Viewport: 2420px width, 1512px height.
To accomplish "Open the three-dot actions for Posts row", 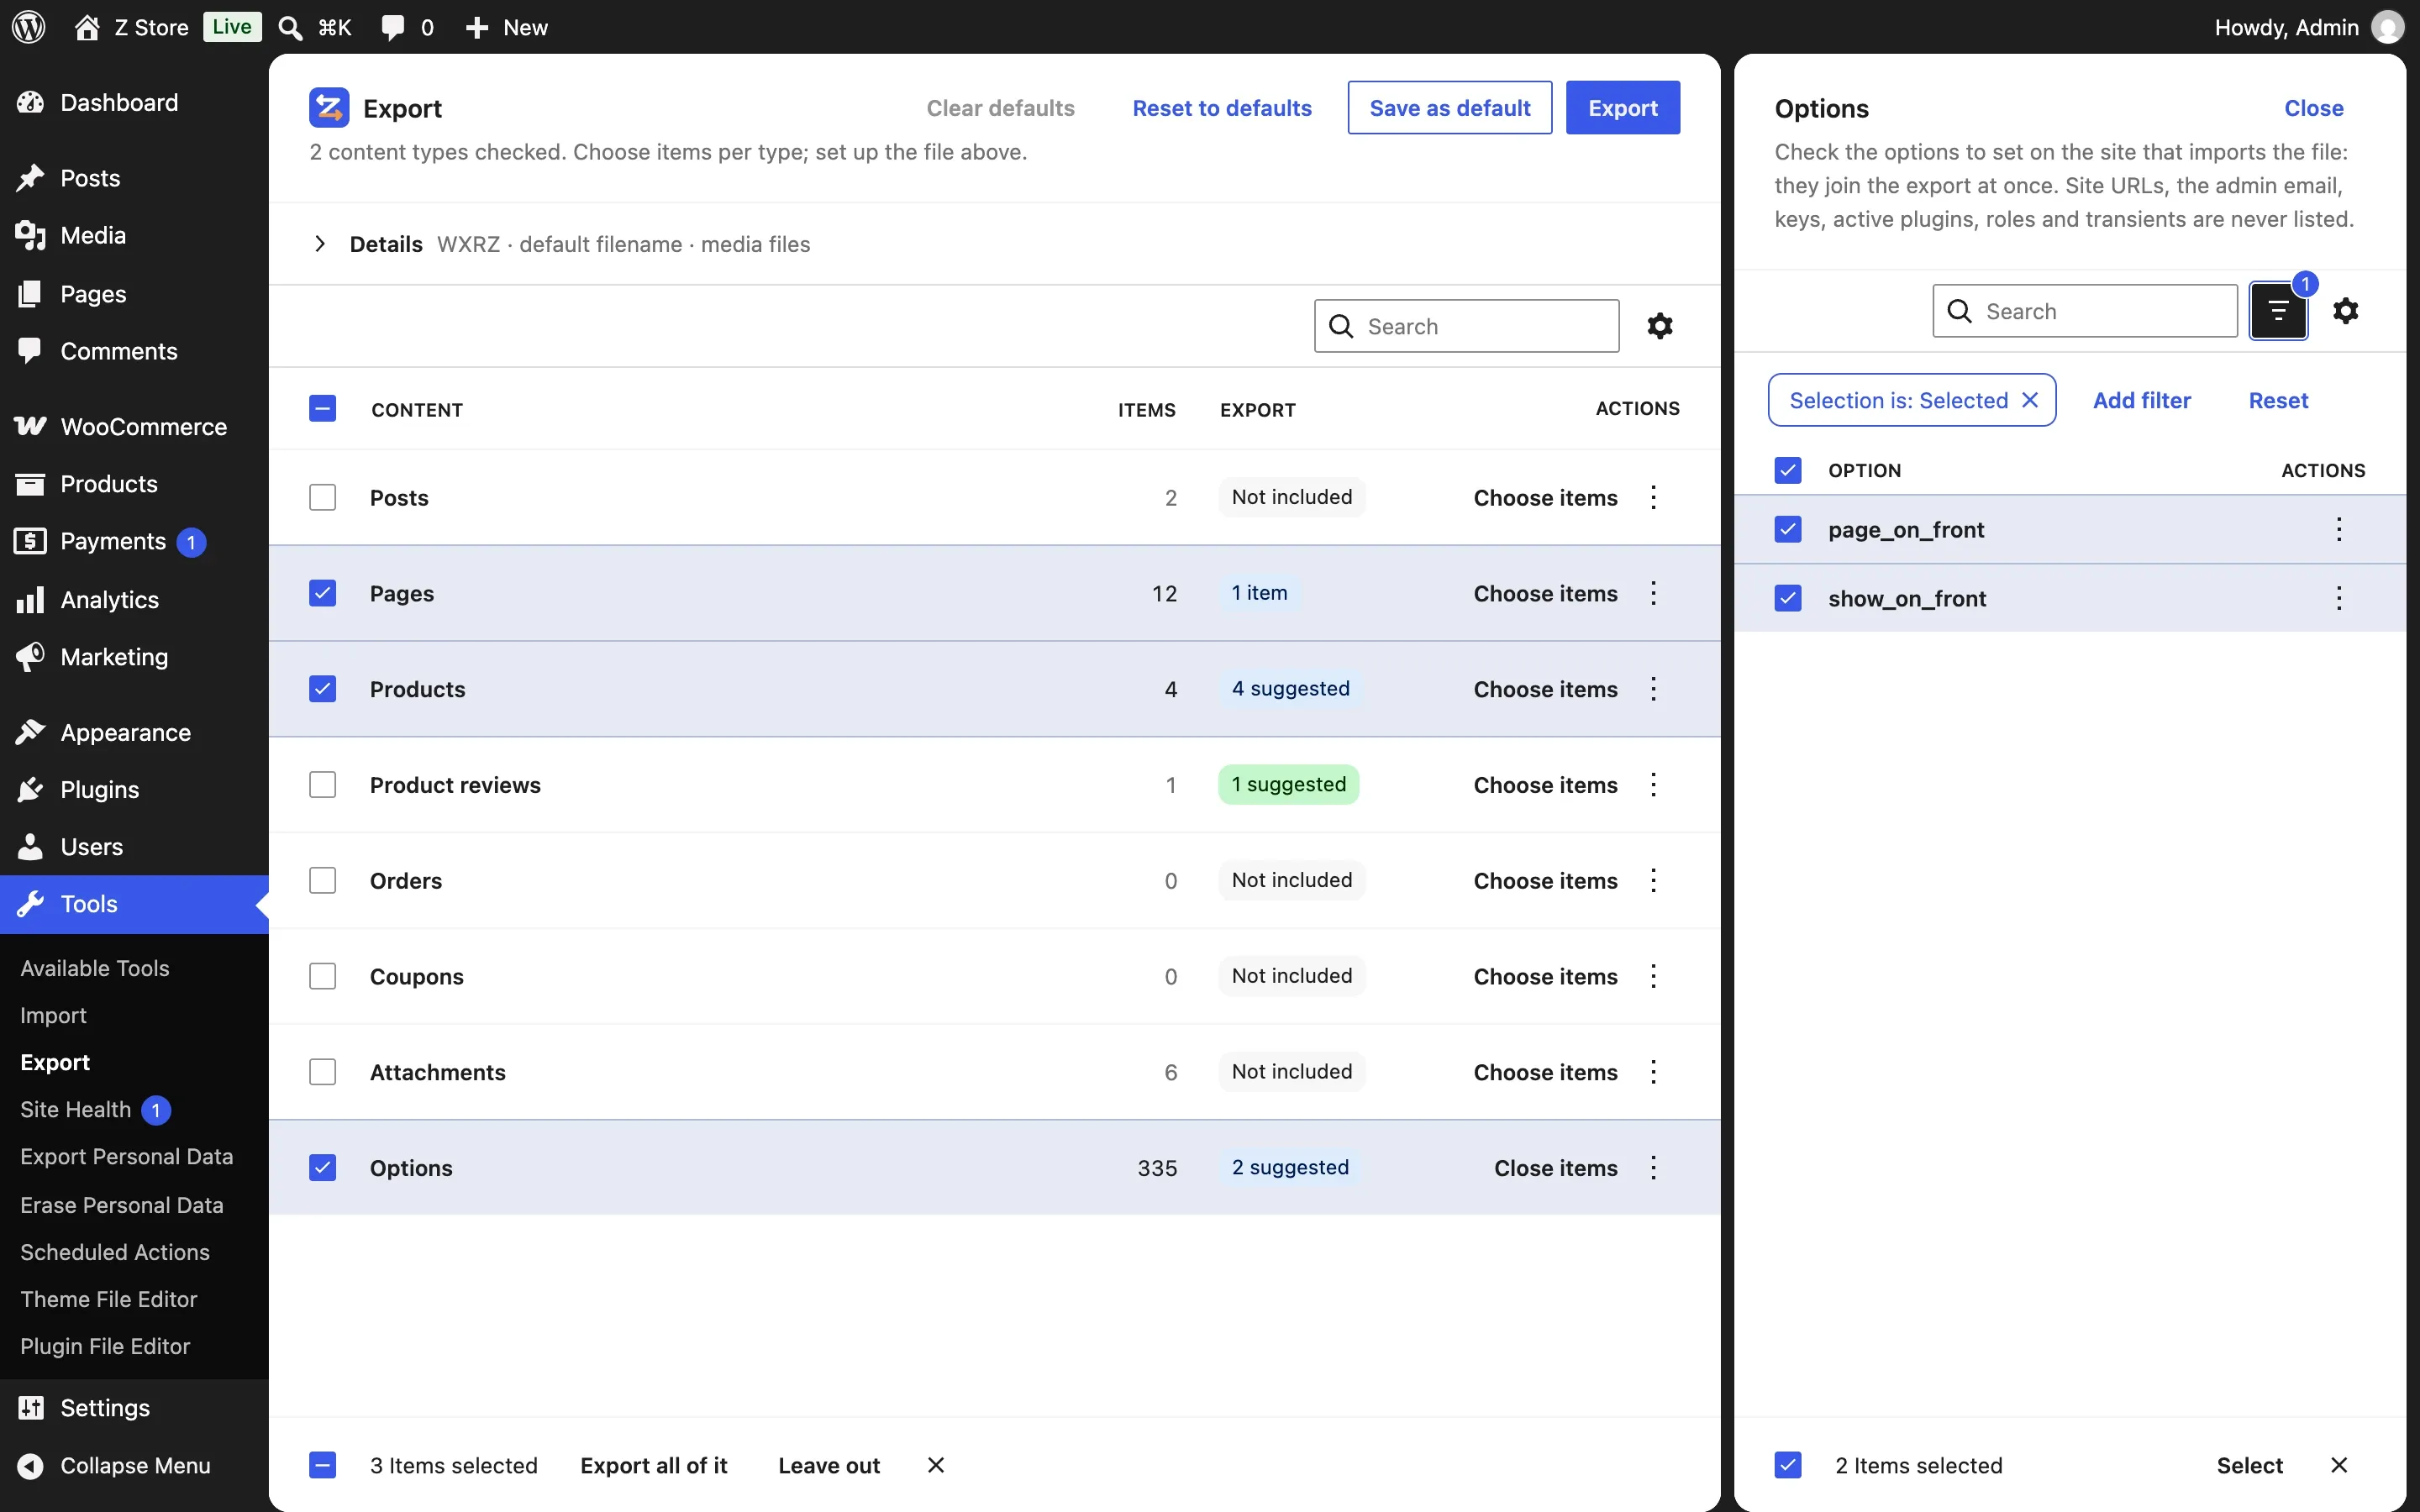I will click(1654, 497).
